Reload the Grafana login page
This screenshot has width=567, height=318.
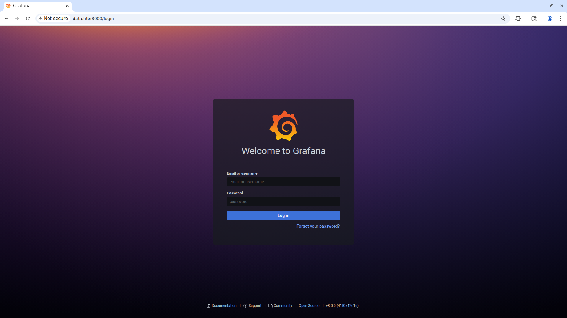click(28, 19)
